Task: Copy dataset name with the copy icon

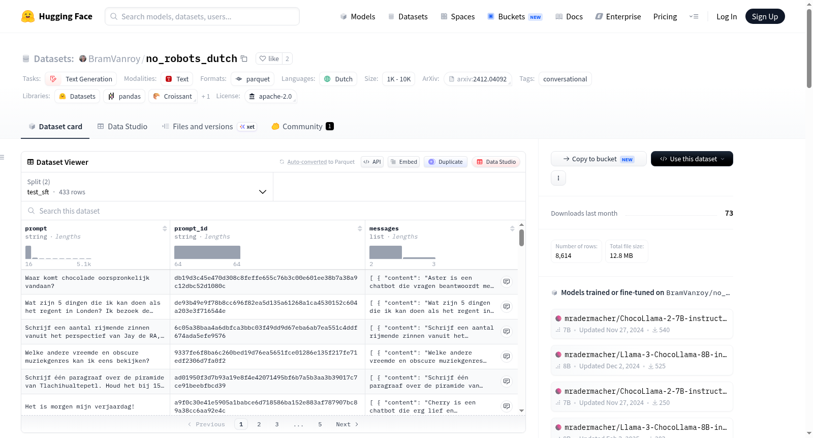Action: point(244,59)
